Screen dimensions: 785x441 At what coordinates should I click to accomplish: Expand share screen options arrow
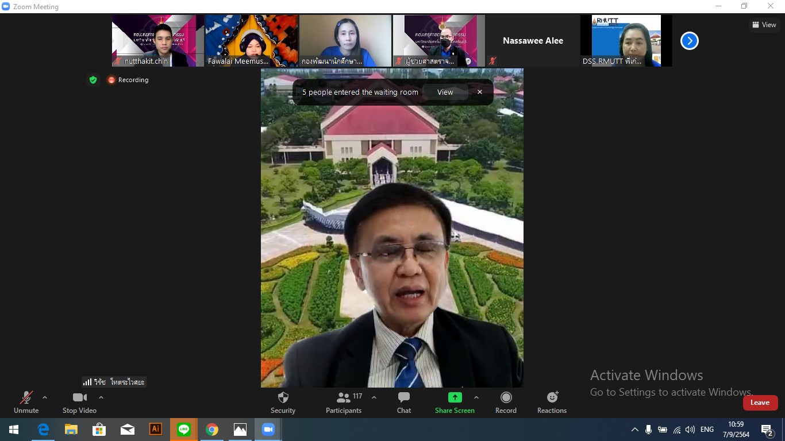(476, 397)
